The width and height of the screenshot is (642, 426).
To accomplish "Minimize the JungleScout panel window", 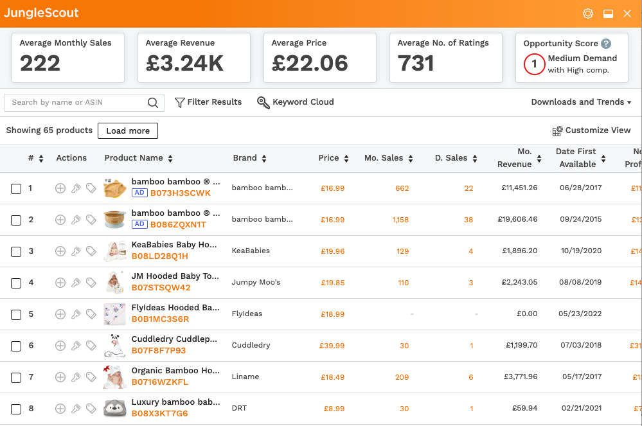I will (x=608, y=13).
